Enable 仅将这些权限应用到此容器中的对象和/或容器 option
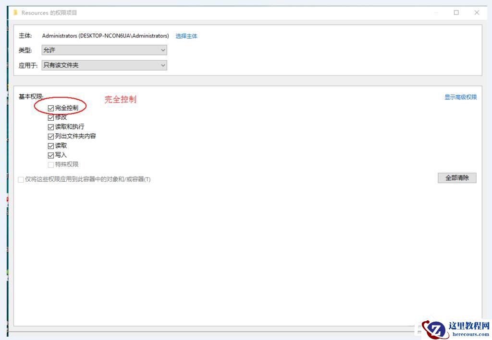 click(x=21, y=179)
